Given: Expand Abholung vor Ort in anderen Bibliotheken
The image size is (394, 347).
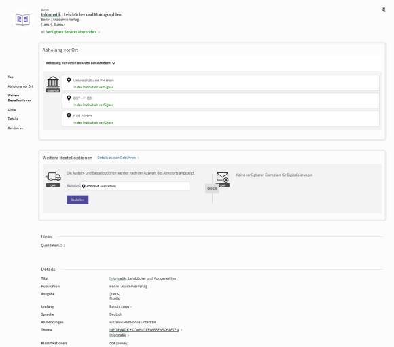Looking at the screenshot, I should pyautogui.click(x=80, y=63).
